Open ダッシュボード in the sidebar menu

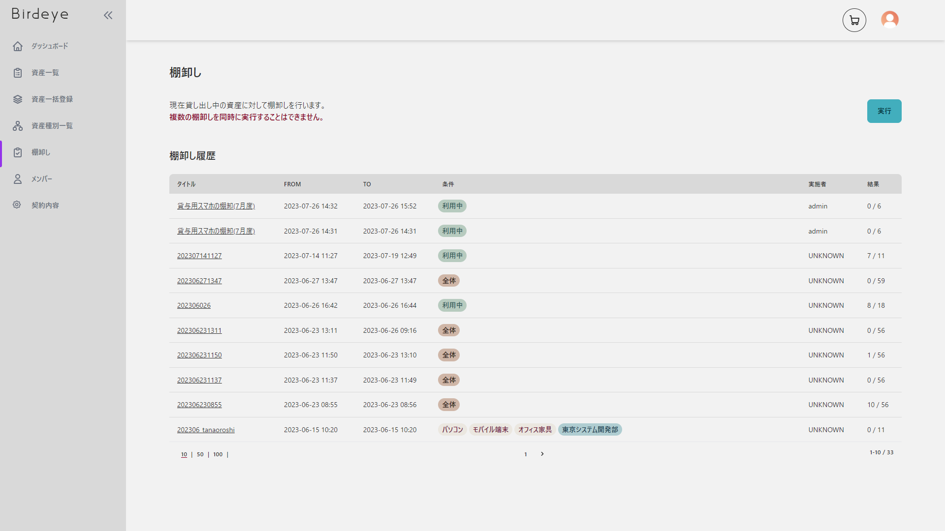50,46
